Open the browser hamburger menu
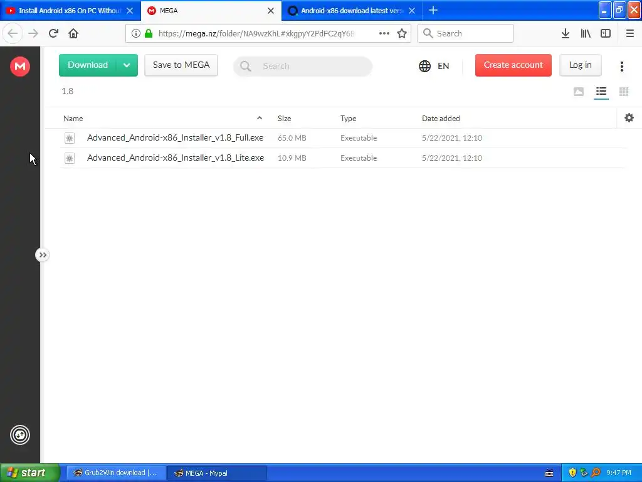 pos(630,33)
